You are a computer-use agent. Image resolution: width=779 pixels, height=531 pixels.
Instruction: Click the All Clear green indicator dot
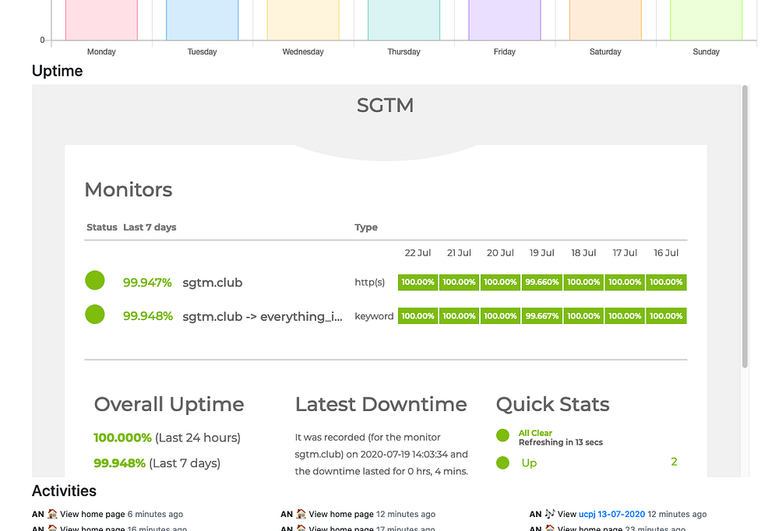click(x=502, y=436)
